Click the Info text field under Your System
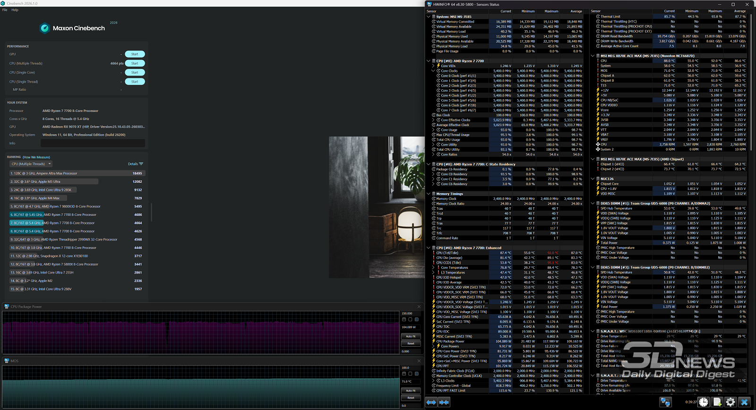The image size is (756, 410). tap(93, 143)
